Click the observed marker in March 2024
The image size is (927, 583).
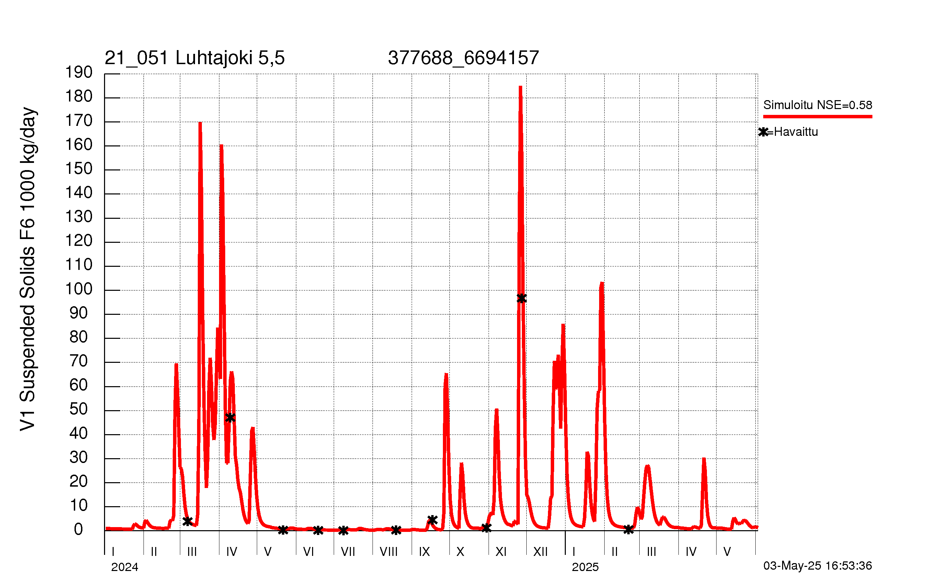tap(187, 522)
